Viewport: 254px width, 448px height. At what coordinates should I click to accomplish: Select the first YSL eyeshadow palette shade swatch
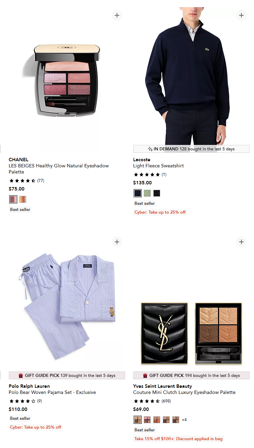[138, 420]
